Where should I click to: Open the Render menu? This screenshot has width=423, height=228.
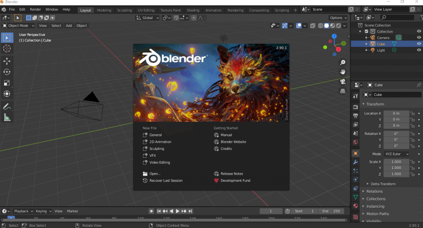(x=36, y=9)
